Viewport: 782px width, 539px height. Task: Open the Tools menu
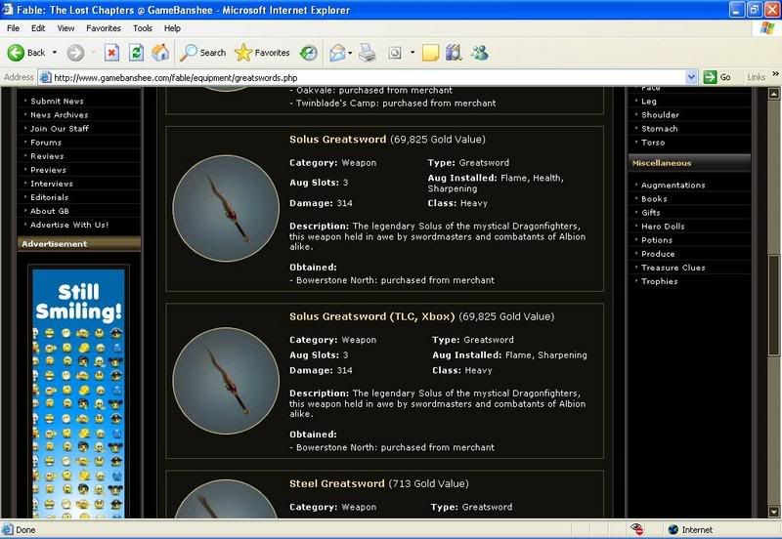tap(142, 28)
